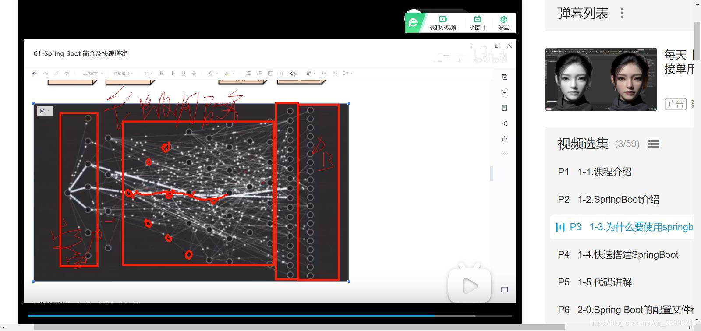
Task: Click the 录制小视频 record button
Action: pyautogui.click(x=443, y=23)
